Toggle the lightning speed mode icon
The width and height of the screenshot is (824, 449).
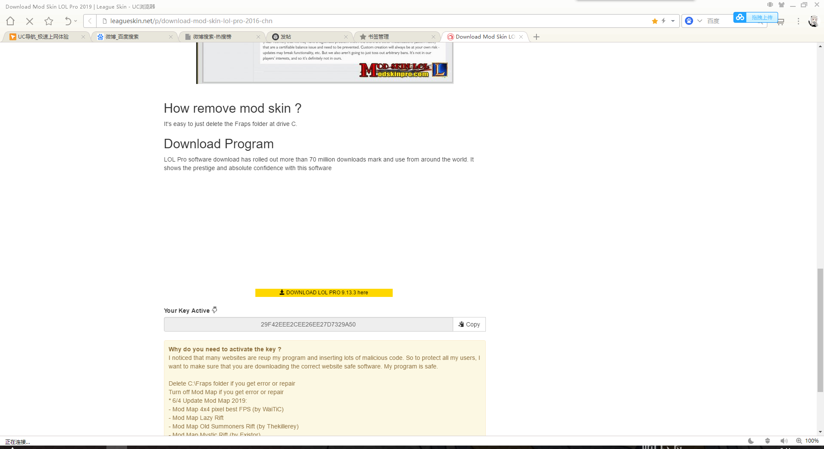pyautogui.click(x=663, y=21)
